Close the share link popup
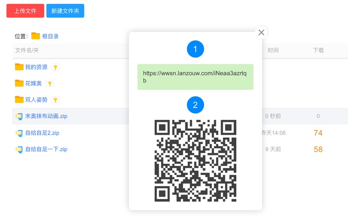Image resolution: width=348 pixels, height=216 pixels. click(x=261, y=33)
